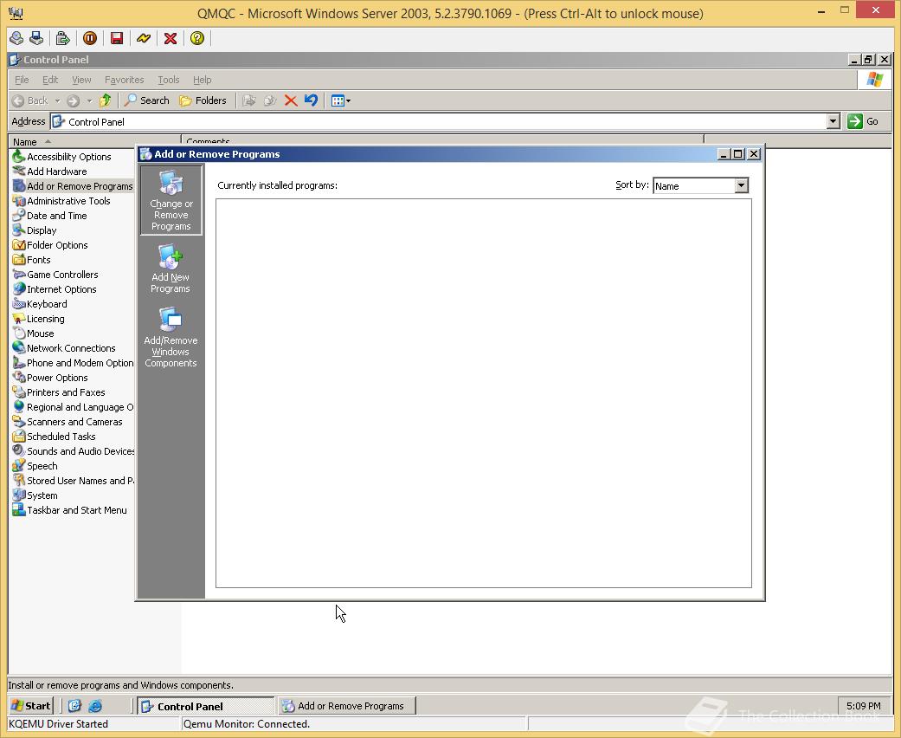Click the system clock showing 5:09 PM
Viewport: 901px width, 738px height.
coord(863,706)
